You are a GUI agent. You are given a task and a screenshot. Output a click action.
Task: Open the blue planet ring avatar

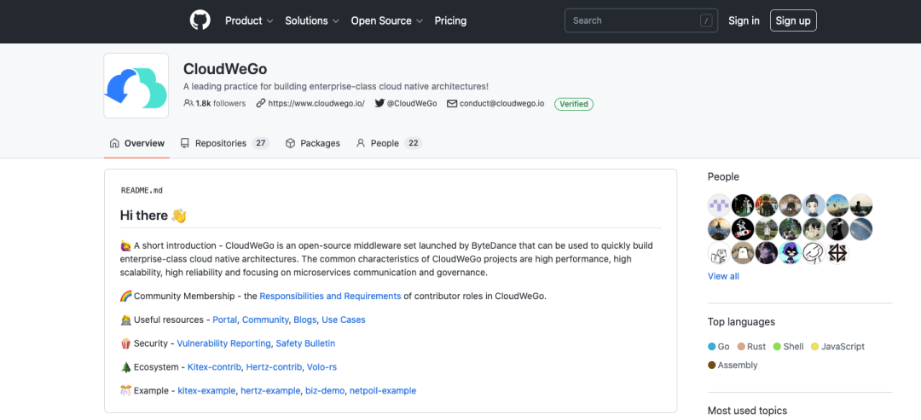click(x=861, y=229)
